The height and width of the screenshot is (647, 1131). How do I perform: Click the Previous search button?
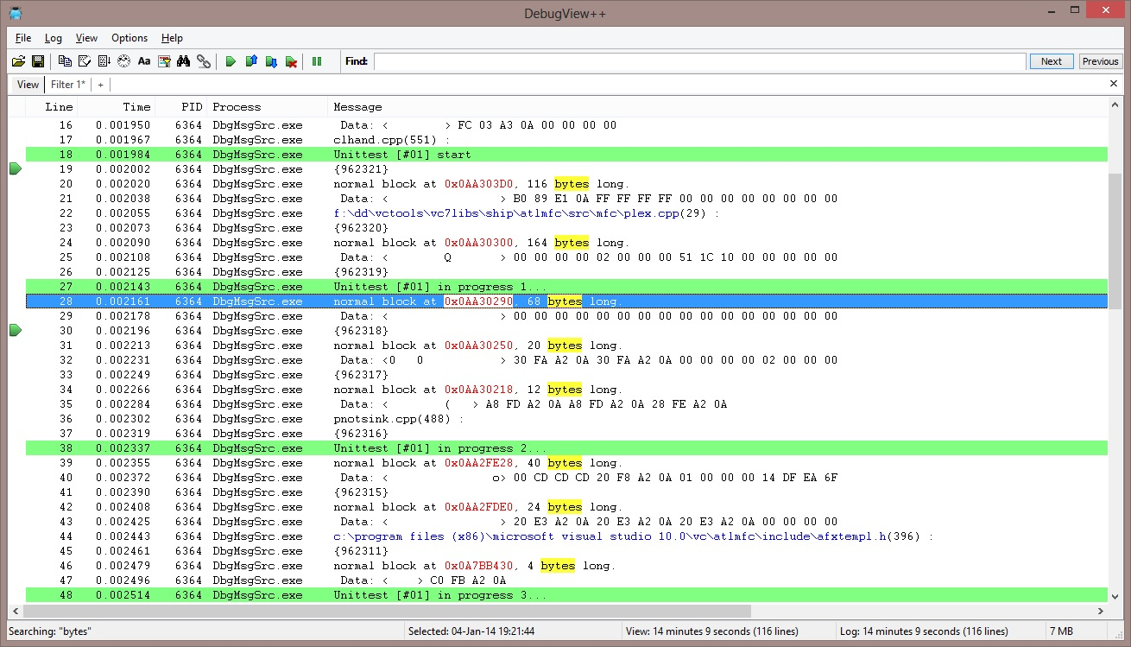pyautogui.click(x=1100, y=60)
